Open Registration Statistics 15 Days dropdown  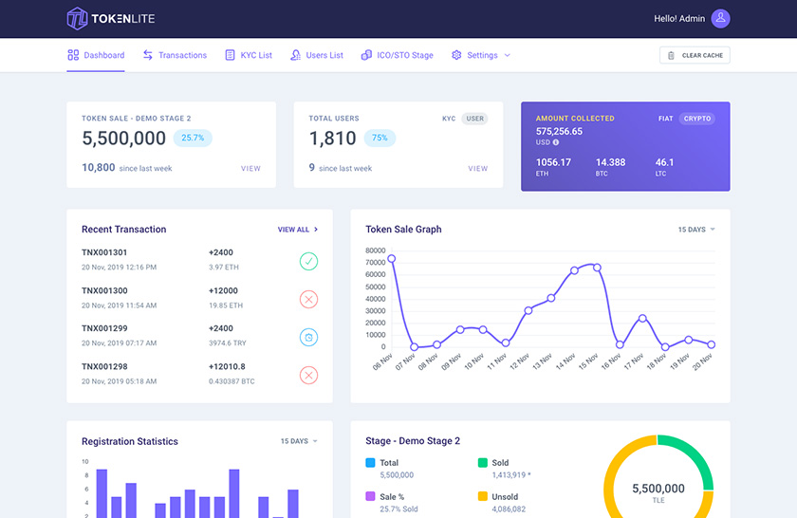tap(299, 441)
